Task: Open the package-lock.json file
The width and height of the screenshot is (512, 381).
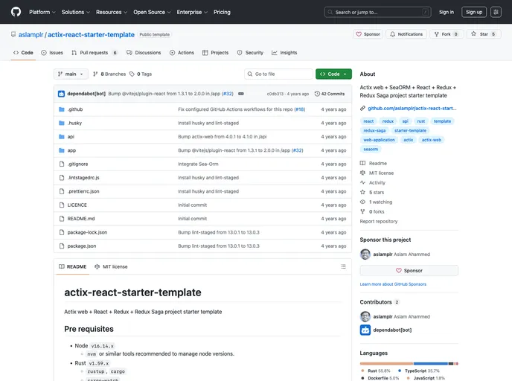Action: 87,233
